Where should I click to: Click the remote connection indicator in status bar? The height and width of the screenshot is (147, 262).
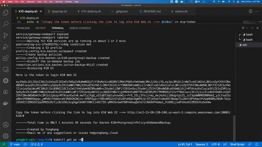pos(4,144)
